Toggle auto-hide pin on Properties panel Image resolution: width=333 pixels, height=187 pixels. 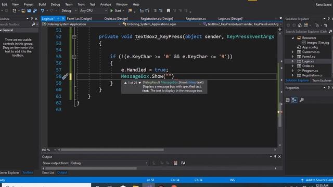(328, 88)
